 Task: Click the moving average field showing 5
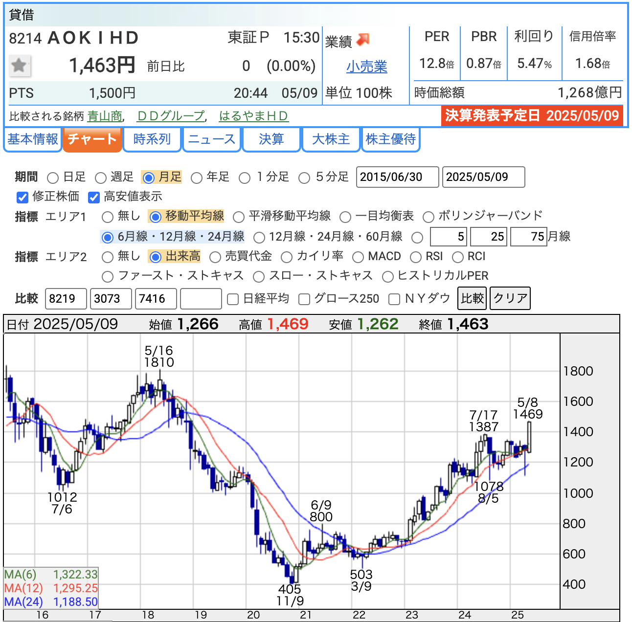(x=449, y=237)
